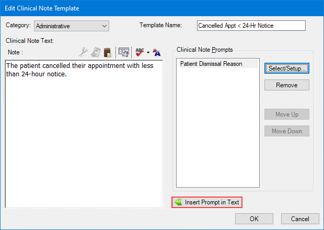Click the Template Name field
Image resolution: width=324 pixels, height=230 pixels.
[250, 26]
